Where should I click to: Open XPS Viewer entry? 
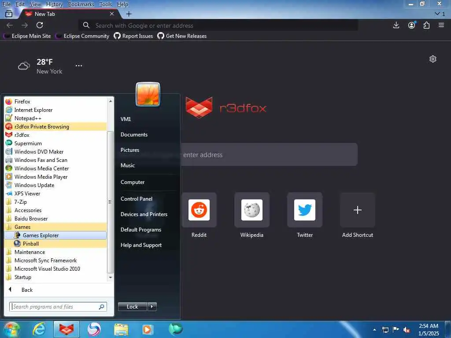point(55,194)
